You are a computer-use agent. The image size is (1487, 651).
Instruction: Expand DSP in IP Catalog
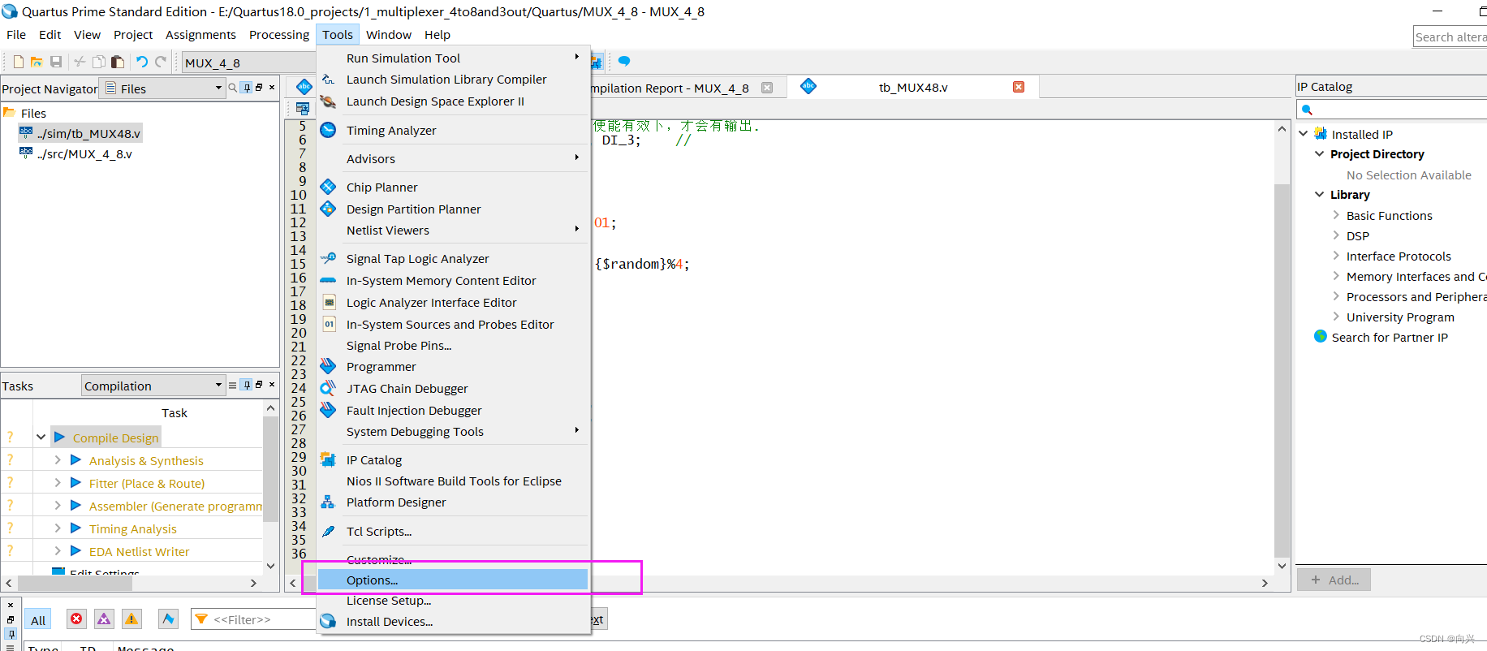pyautogui.click(x=1336, y=235)
